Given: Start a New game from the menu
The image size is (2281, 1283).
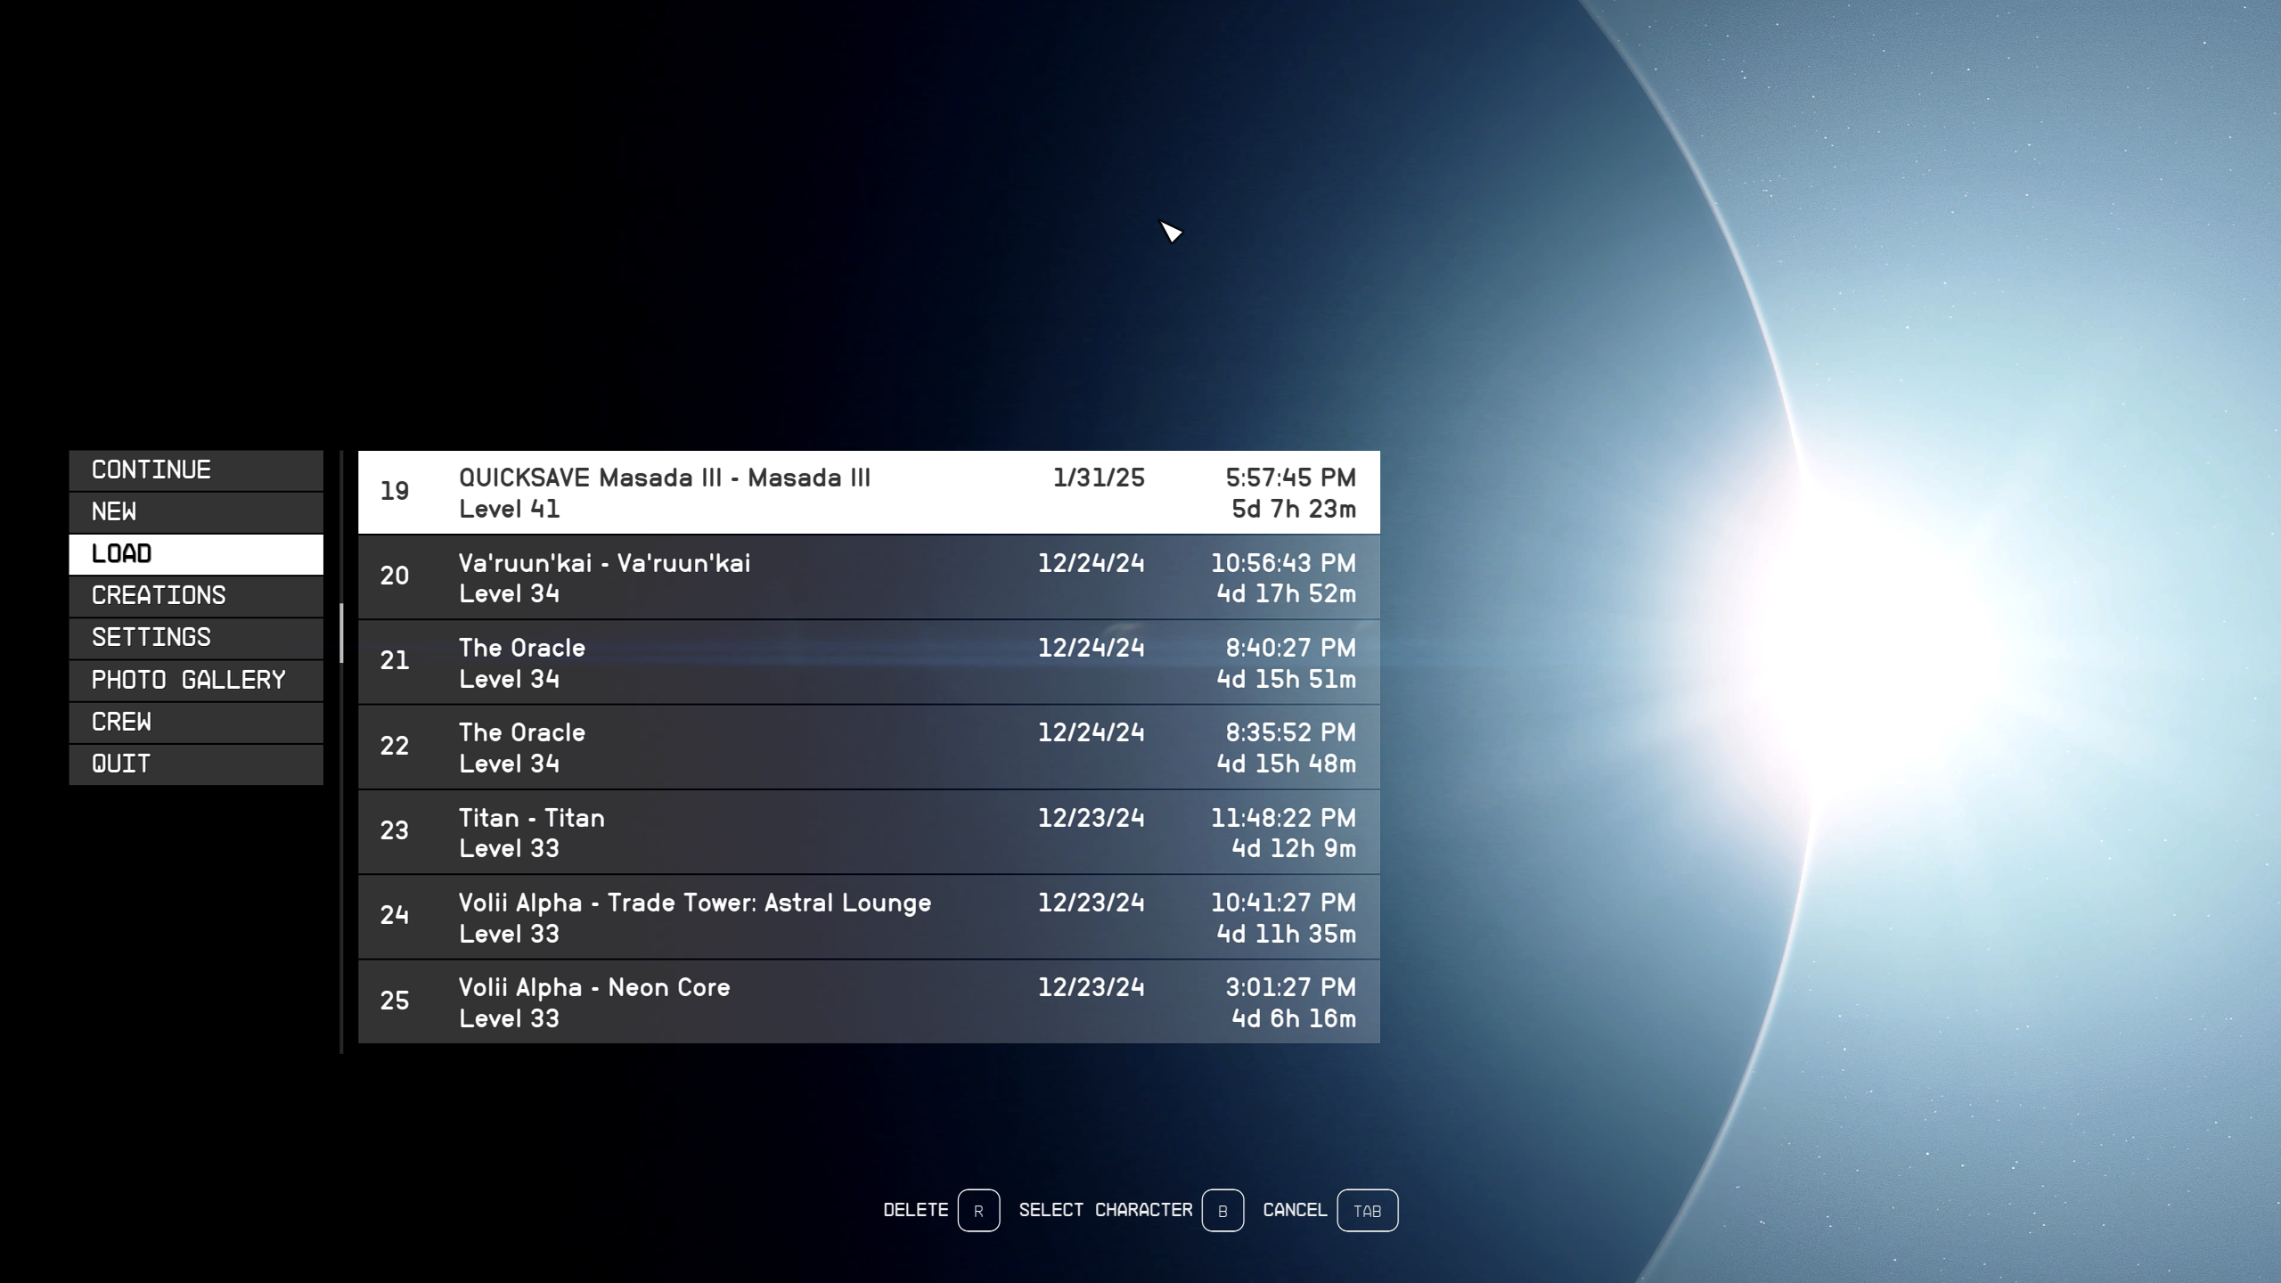Looking at the screenshot, I should (195, 511).
